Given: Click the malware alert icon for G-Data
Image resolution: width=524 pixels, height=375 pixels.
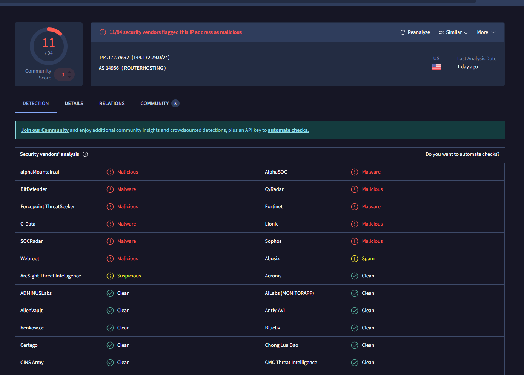Looking at the screenshot, I should pos(110,224).
